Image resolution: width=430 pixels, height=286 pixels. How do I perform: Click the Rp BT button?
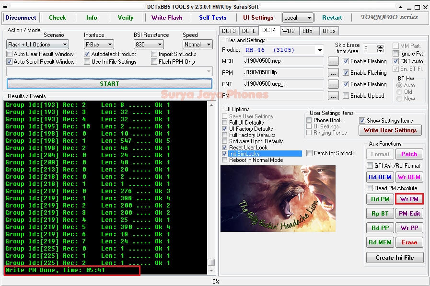tap(380, 213)
